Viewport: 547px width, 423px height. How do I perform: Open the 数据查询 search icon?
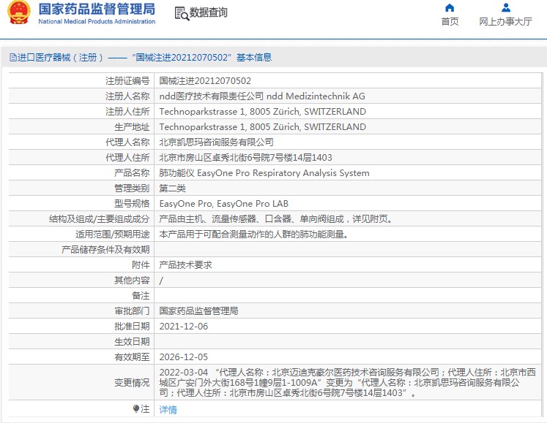(x=182, y=13)
